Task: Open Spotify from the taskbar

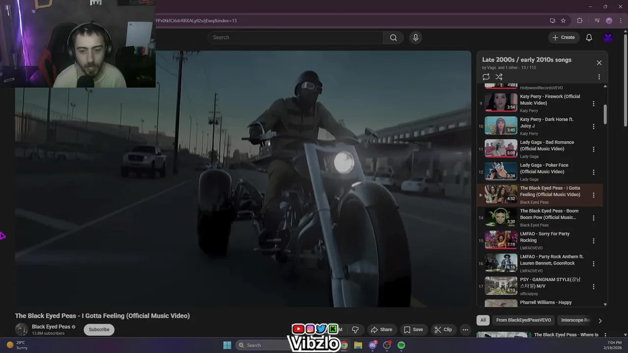Action: pyautogui.click(x=401, y=345)
